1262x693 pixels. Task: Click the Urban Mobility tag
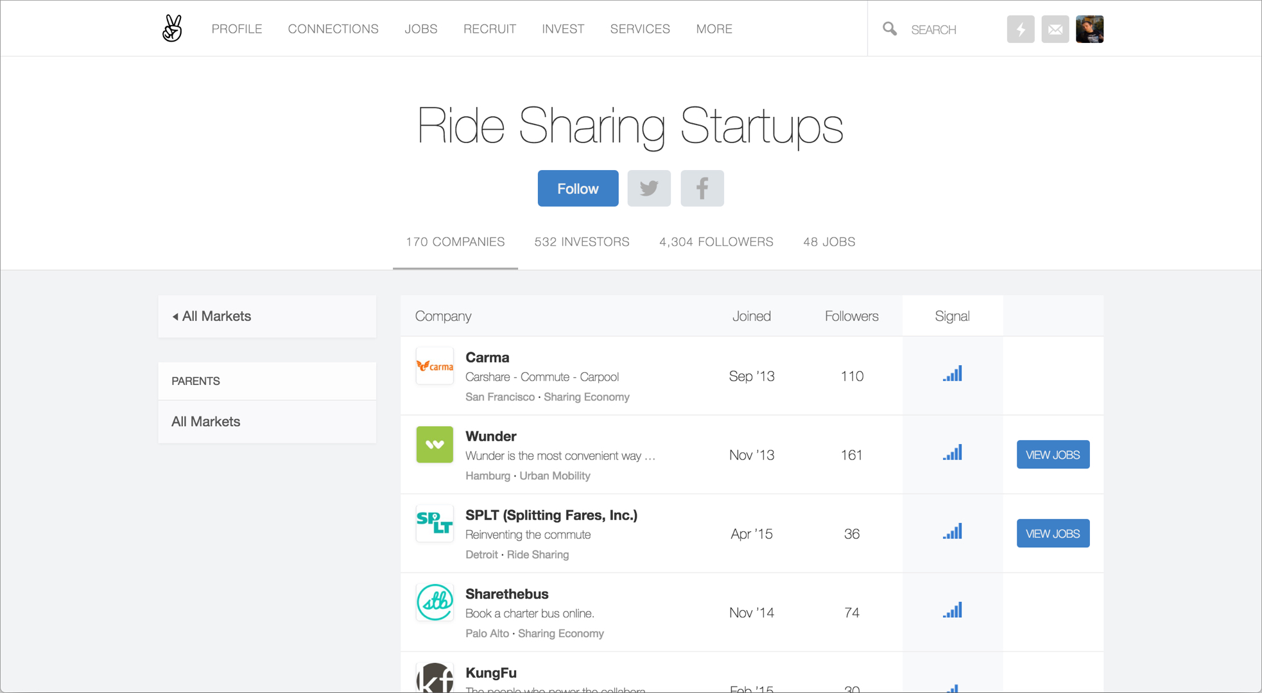tap(555, 476)
